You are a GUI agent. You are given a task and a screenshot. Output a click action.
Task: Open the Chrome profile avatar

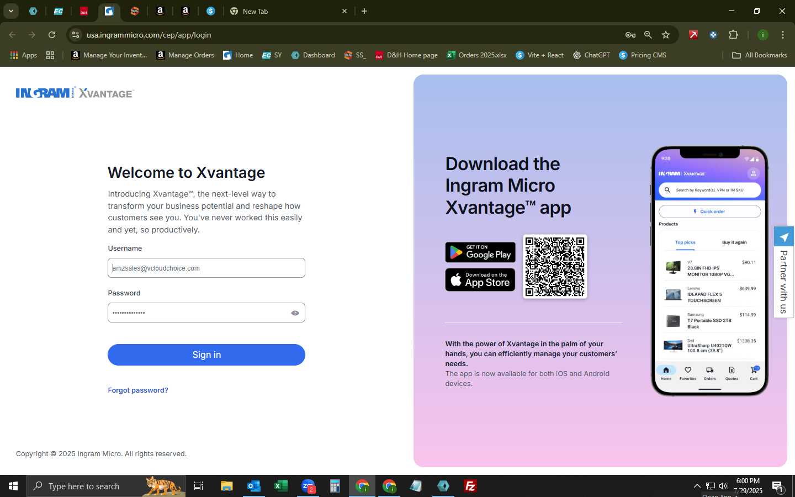pyautogui.click(x=763, y=35)
